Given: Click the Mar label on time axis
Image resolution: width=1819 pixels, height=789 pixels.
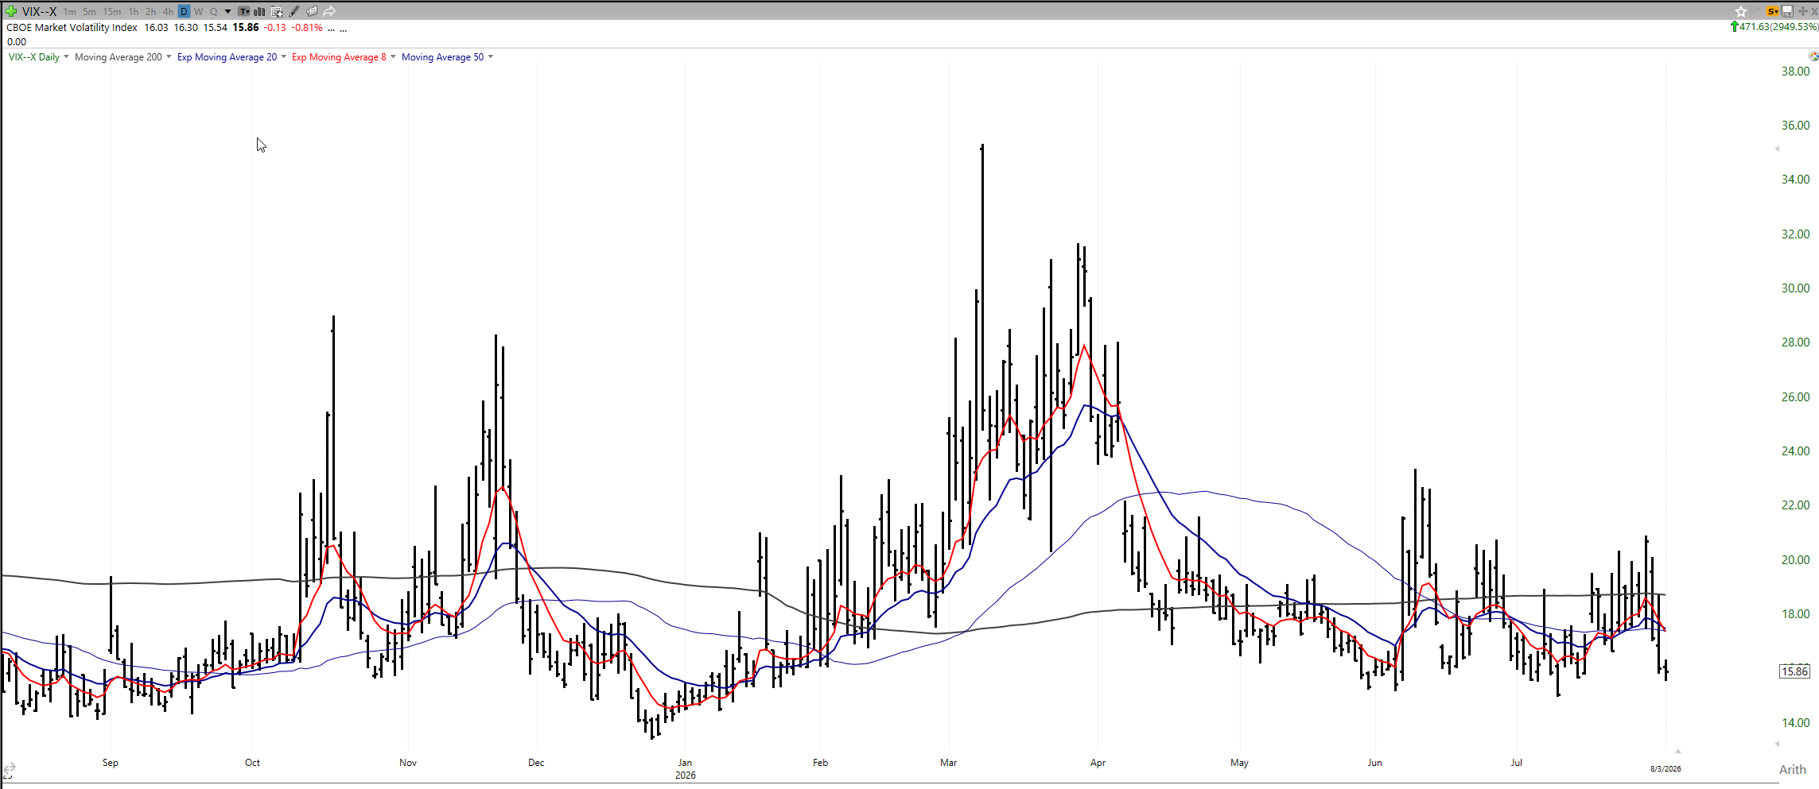Looking at the screenshot, I should click(949, 762).
